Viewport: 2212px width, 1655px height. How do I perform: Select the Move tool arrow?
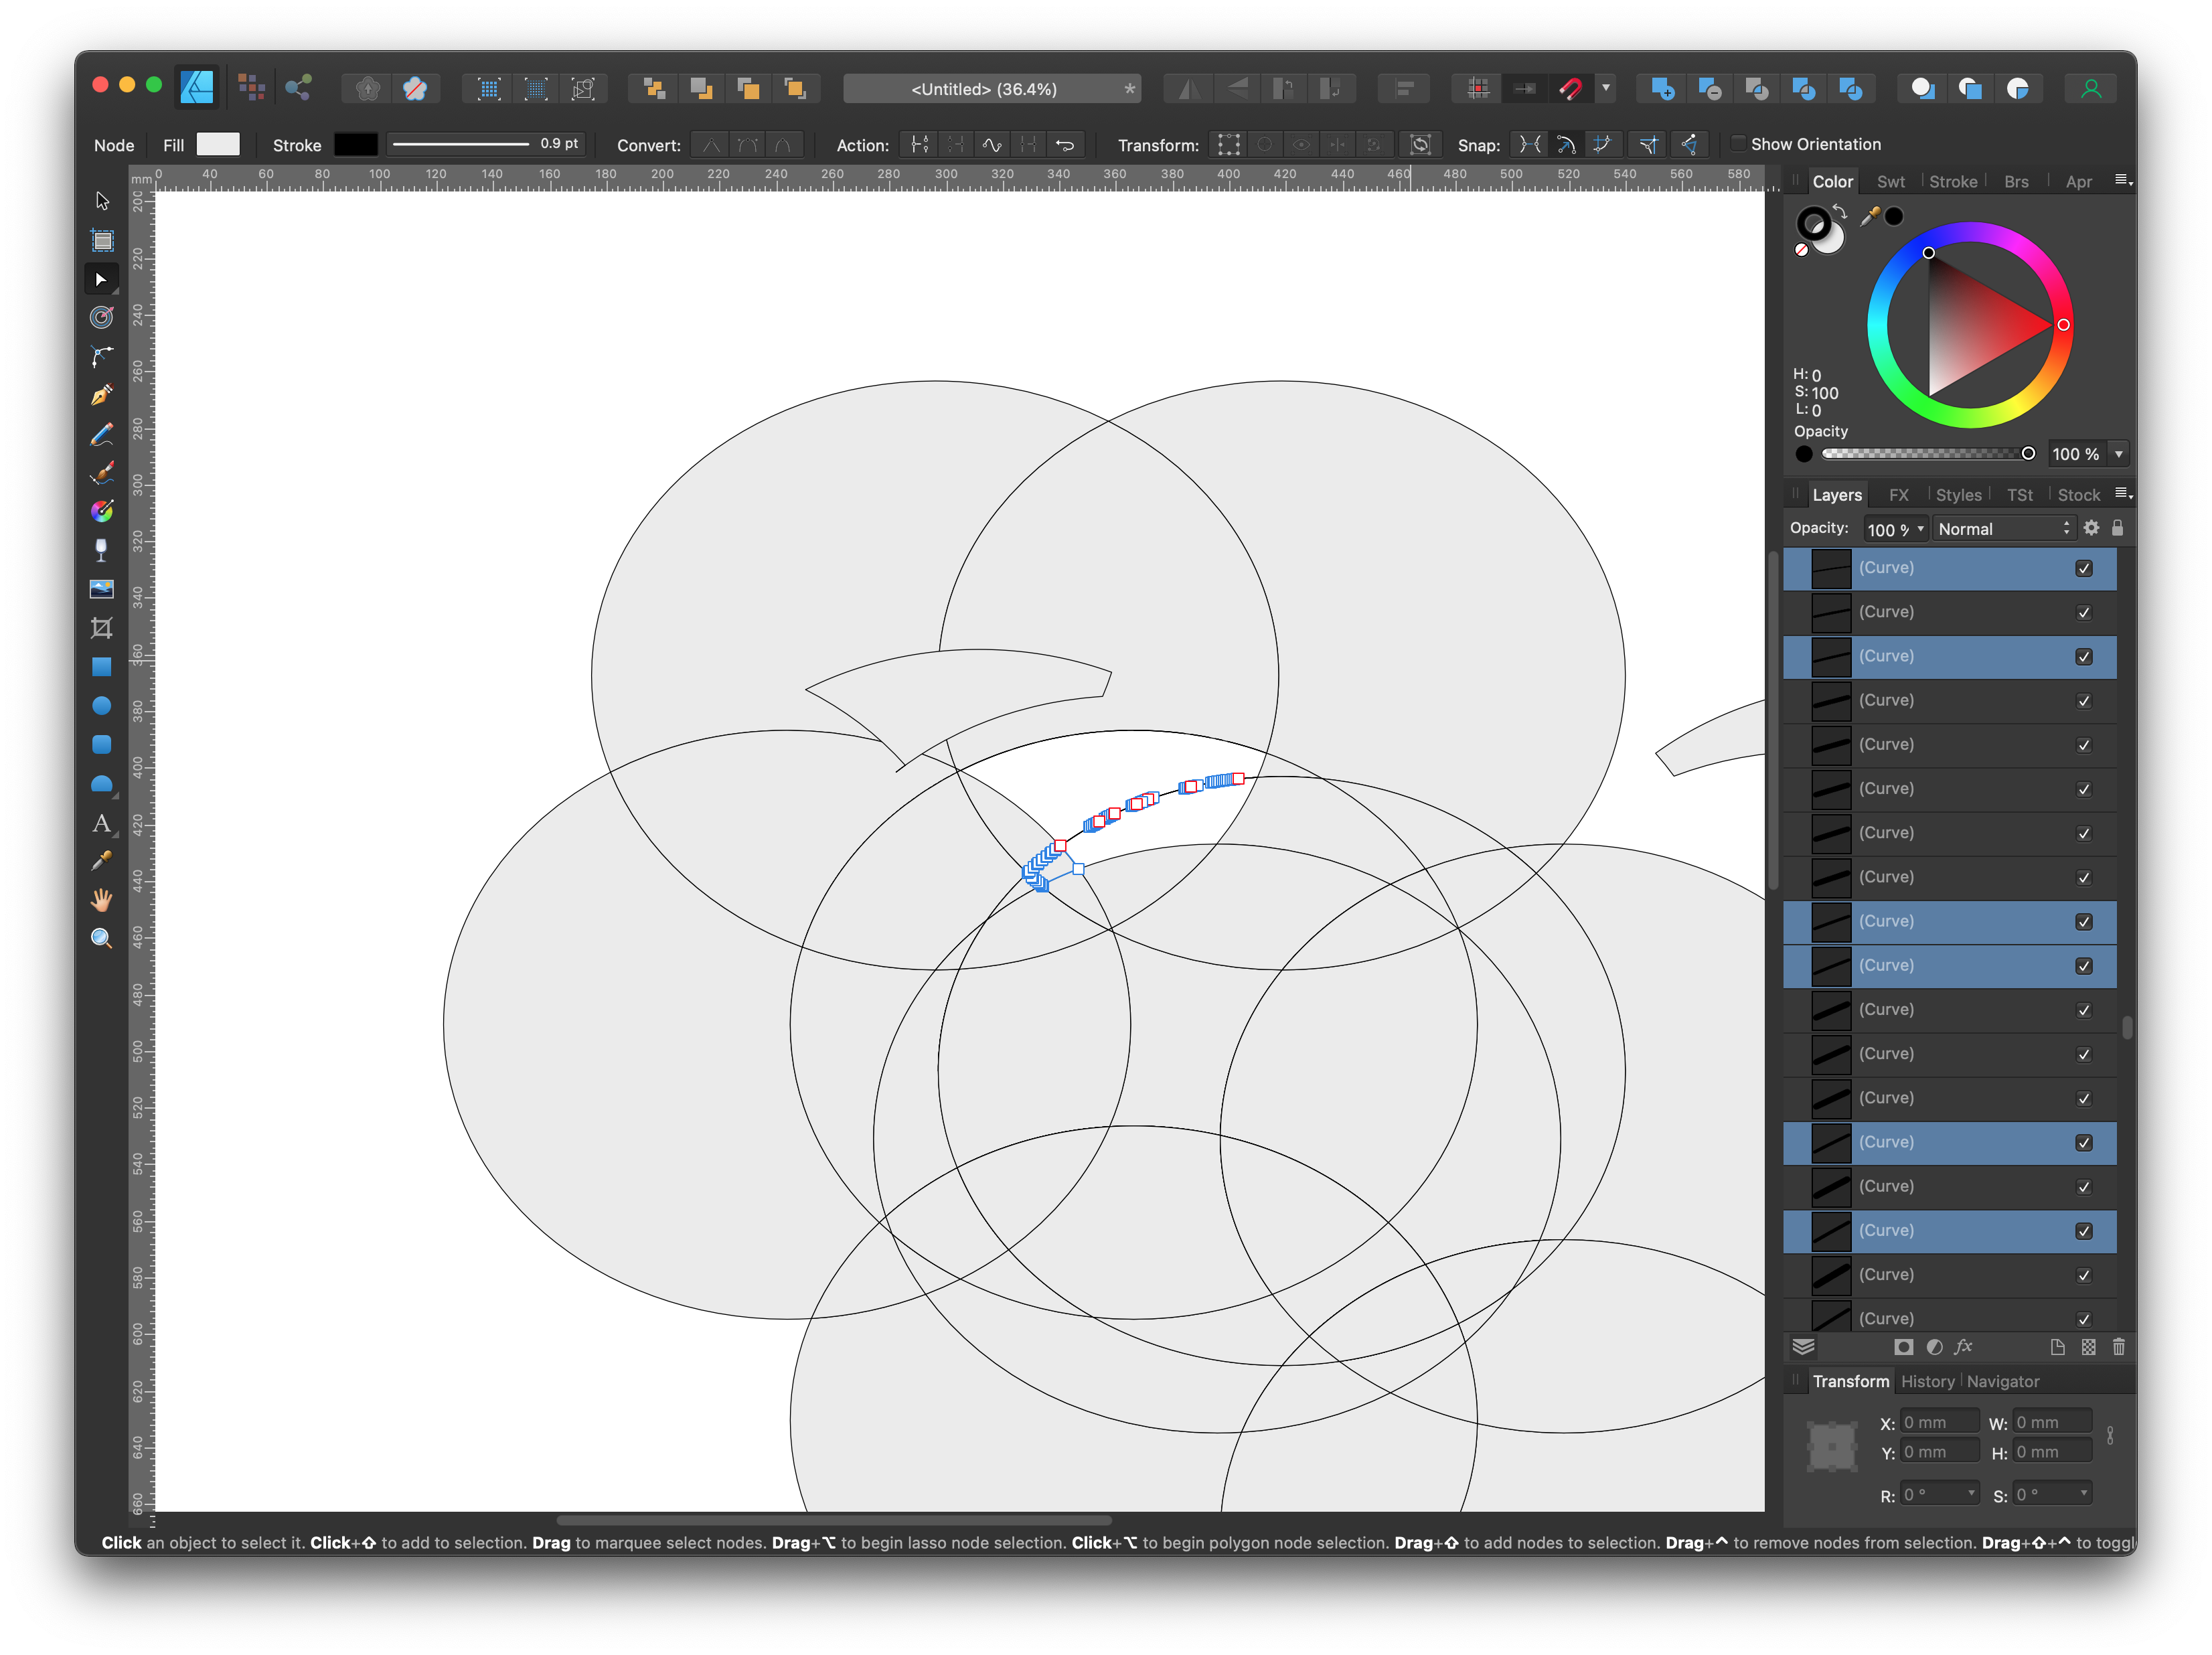(101, 201)
